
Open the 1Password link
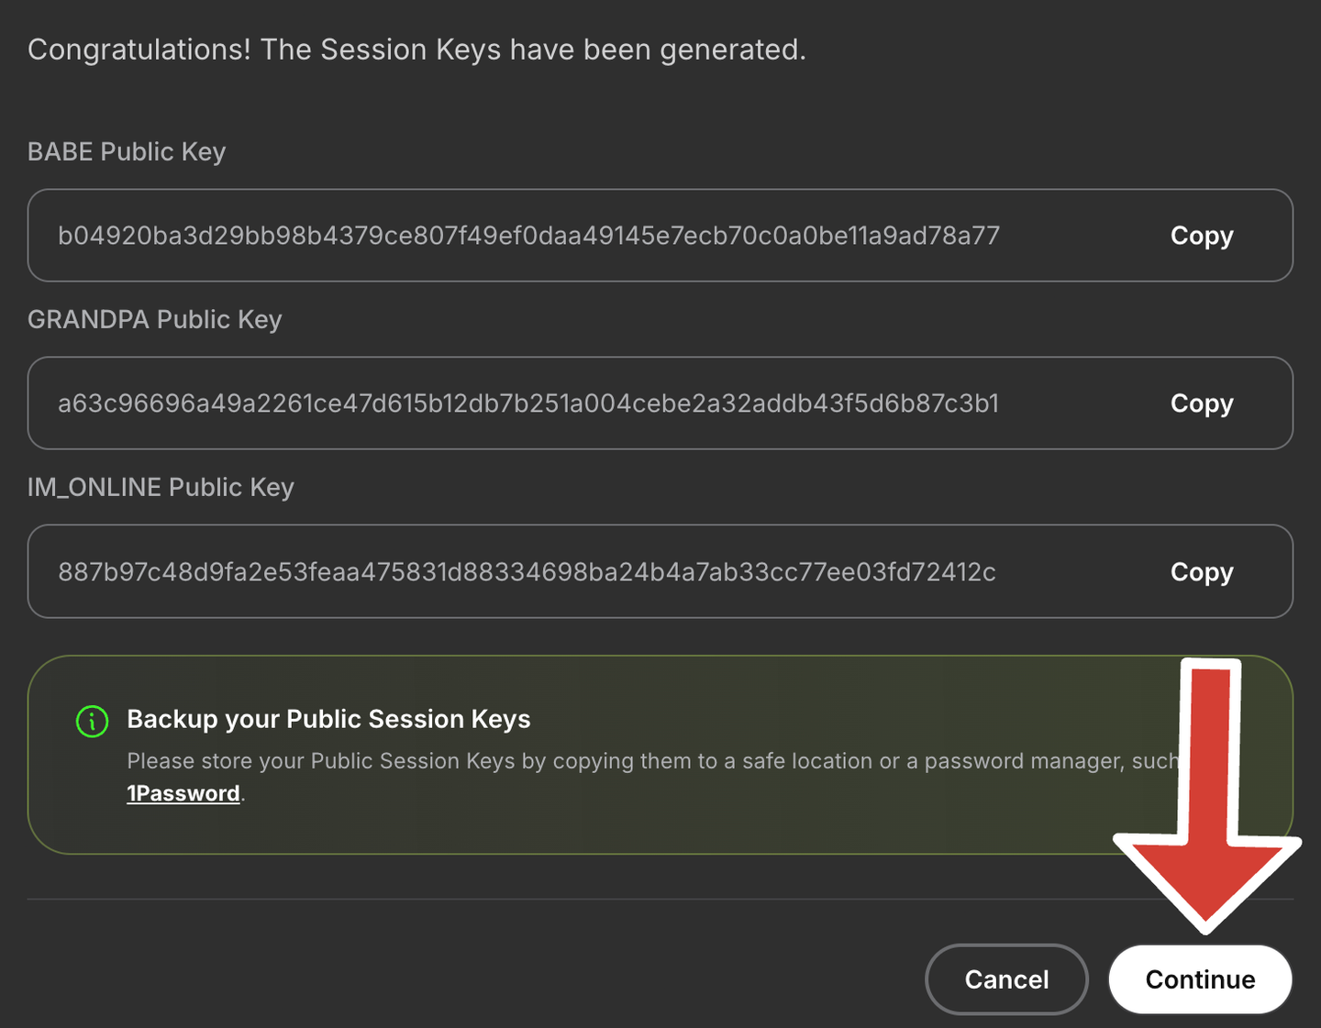[183, 794]
